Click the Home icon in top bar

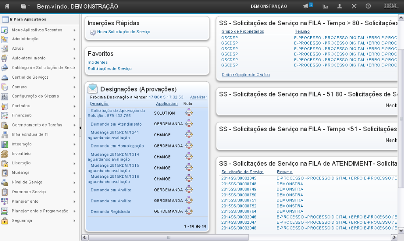[7, 6]
